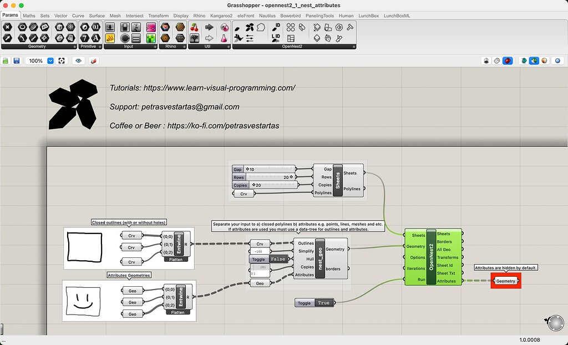The height and width of the screenshot is (345, 568).
Task: Click the OpenNest2 component on the canvas
Action: tap(433, 258)
